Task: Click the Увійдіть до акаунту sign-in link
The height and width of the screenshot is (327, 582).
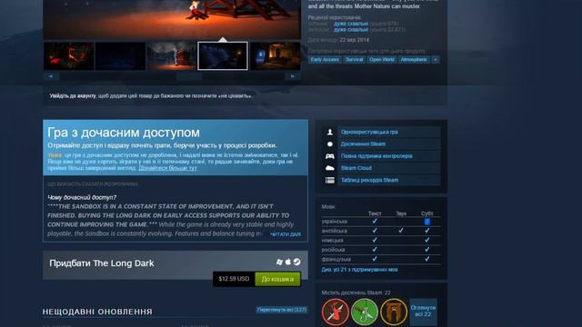Action: pos(73,96)
